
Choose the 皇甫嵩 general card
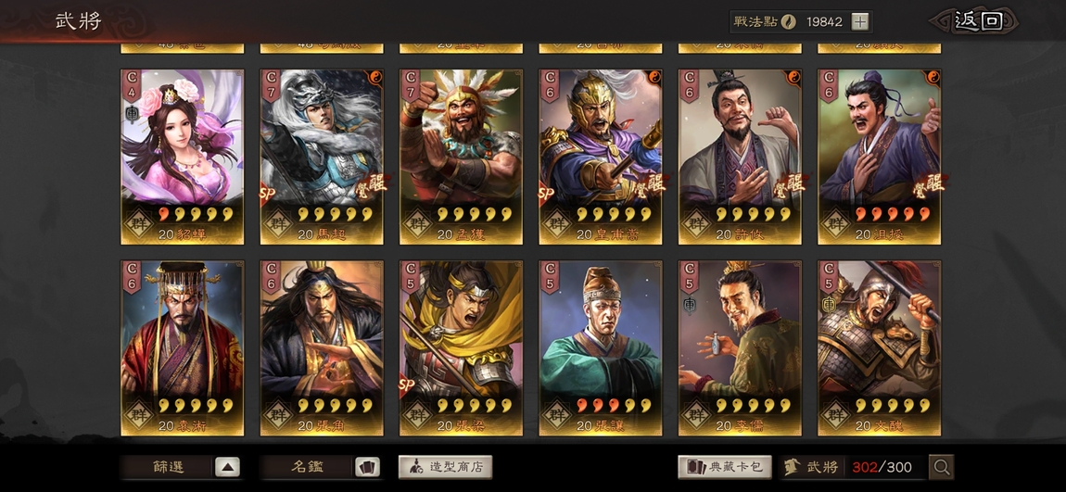pos(601,157)
